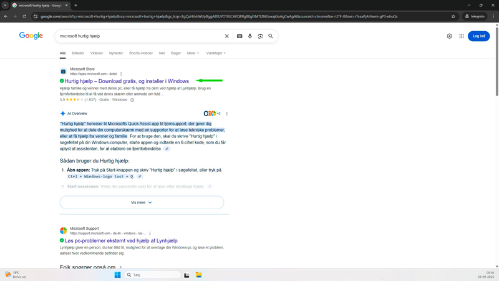499x281 pixels.
Task: Click the apps.microsoft.com URL breadcrumb
Action: pyautogui.click(x=93, y=74)
